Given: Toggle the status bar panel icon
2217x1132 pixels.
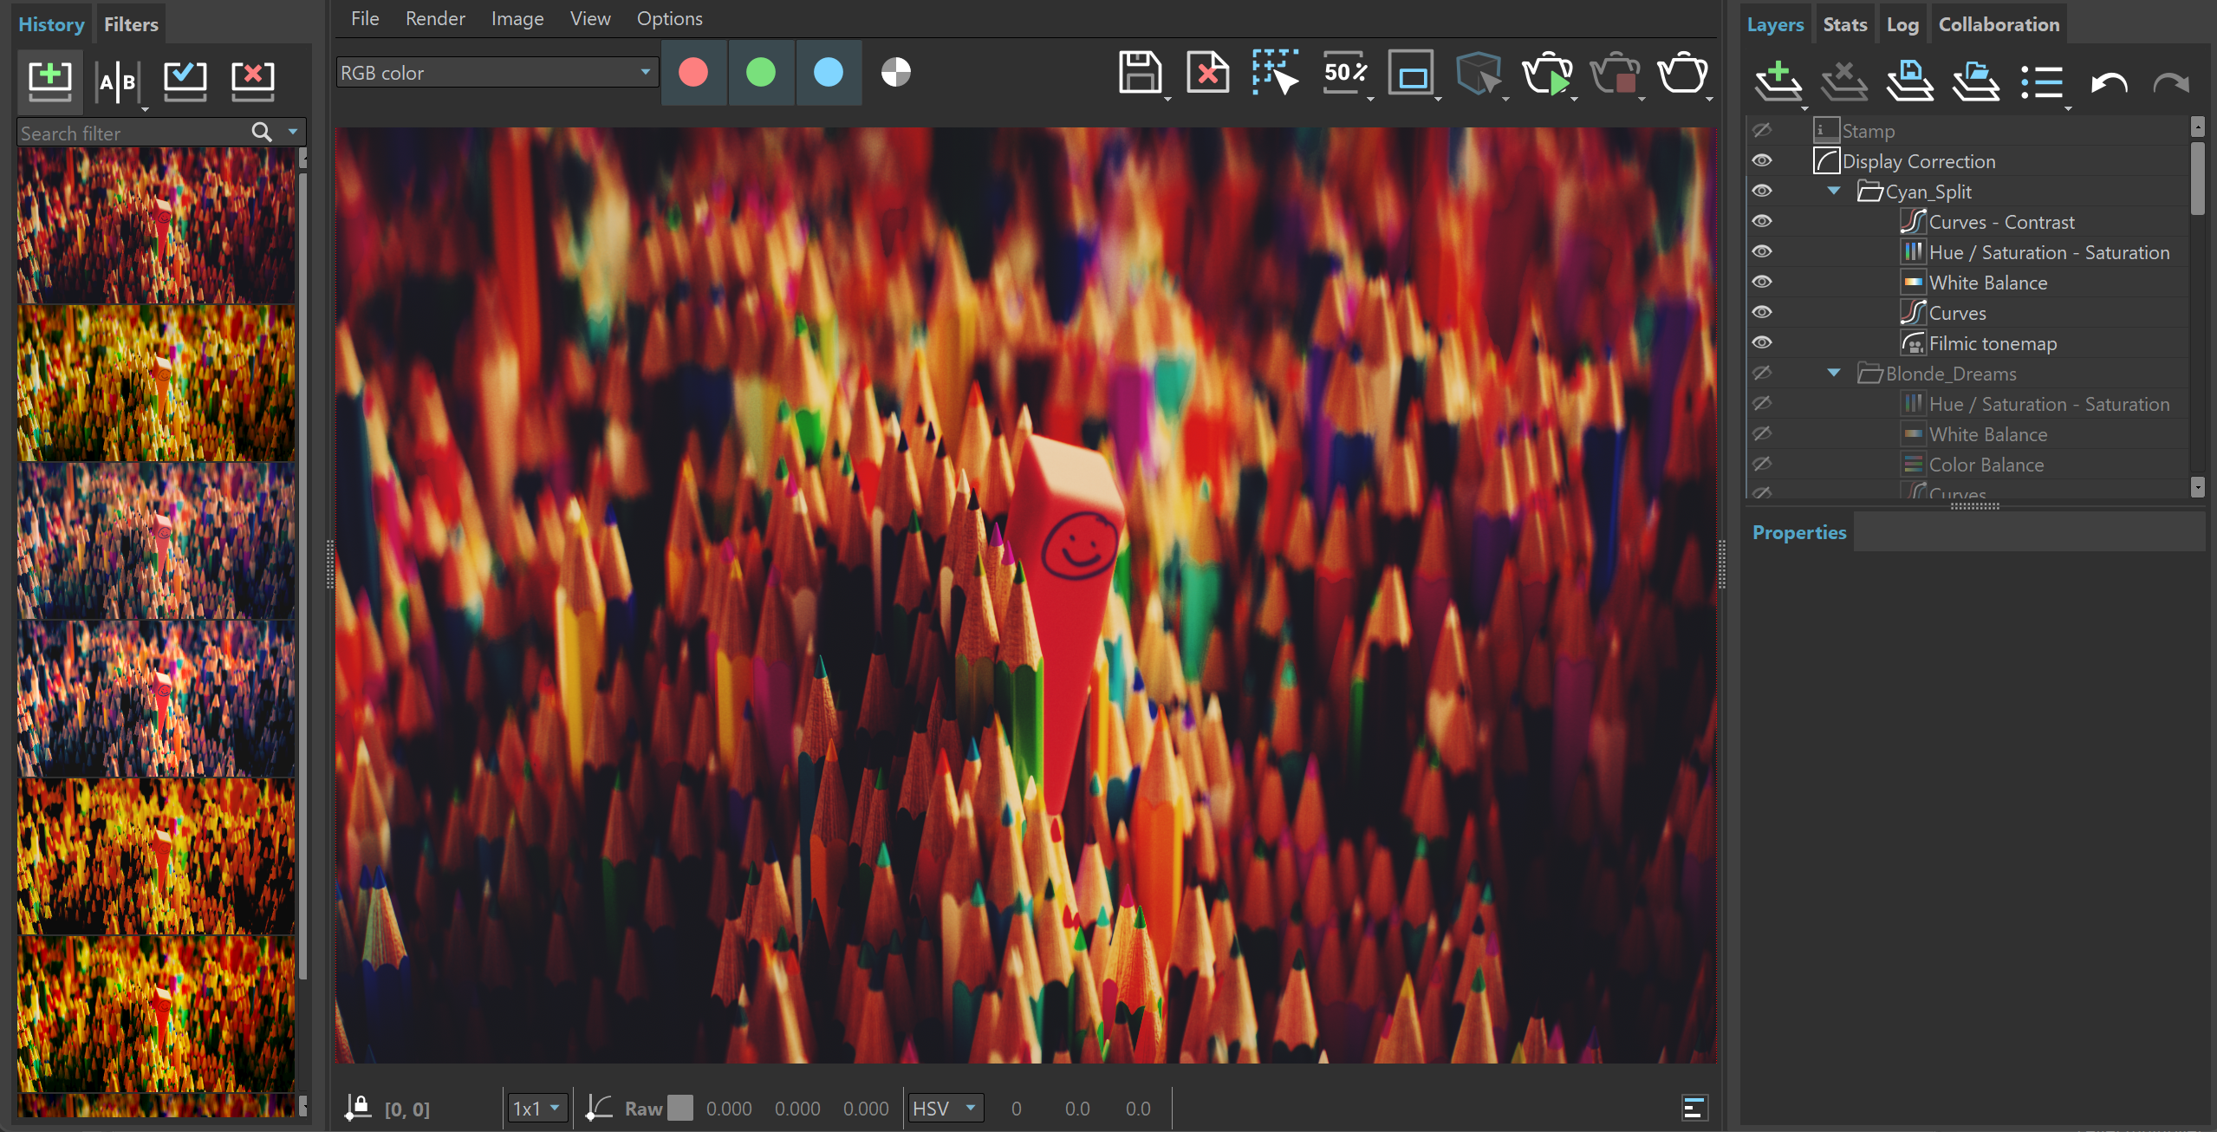Looking at the screenshot, I should click(1694, 1107).
